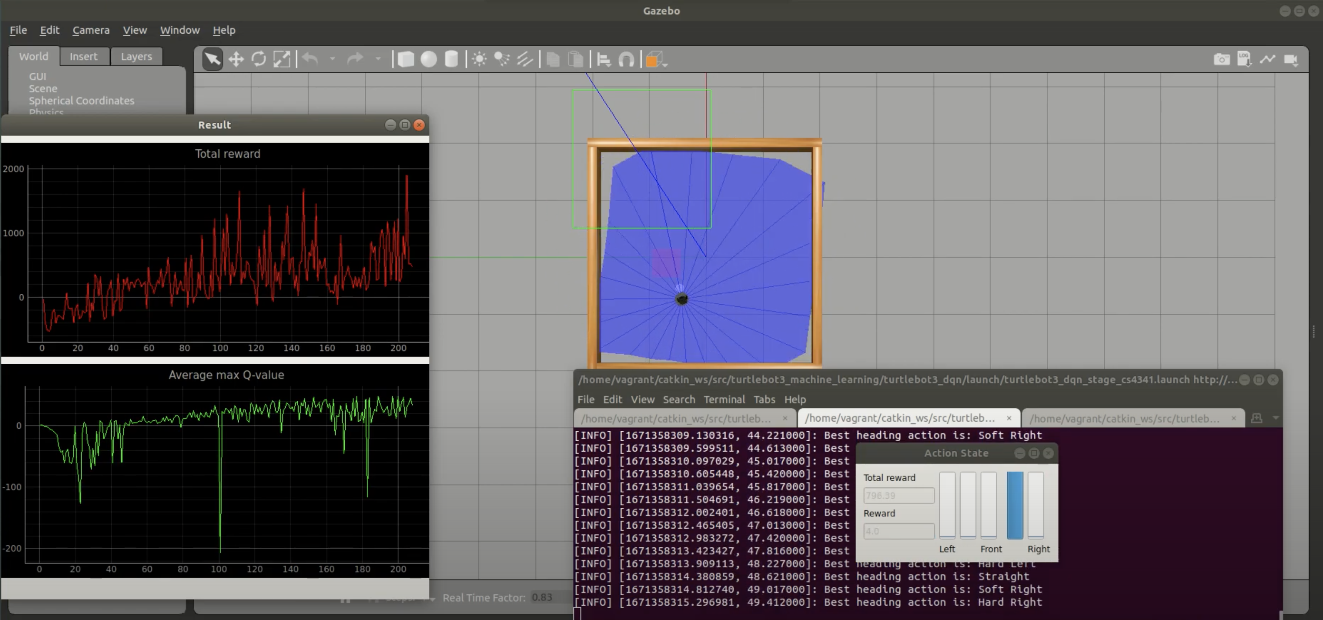Viewport: 1323px width, 620px height.
Task: Open the plot window icon
Action: point(1267,59)
